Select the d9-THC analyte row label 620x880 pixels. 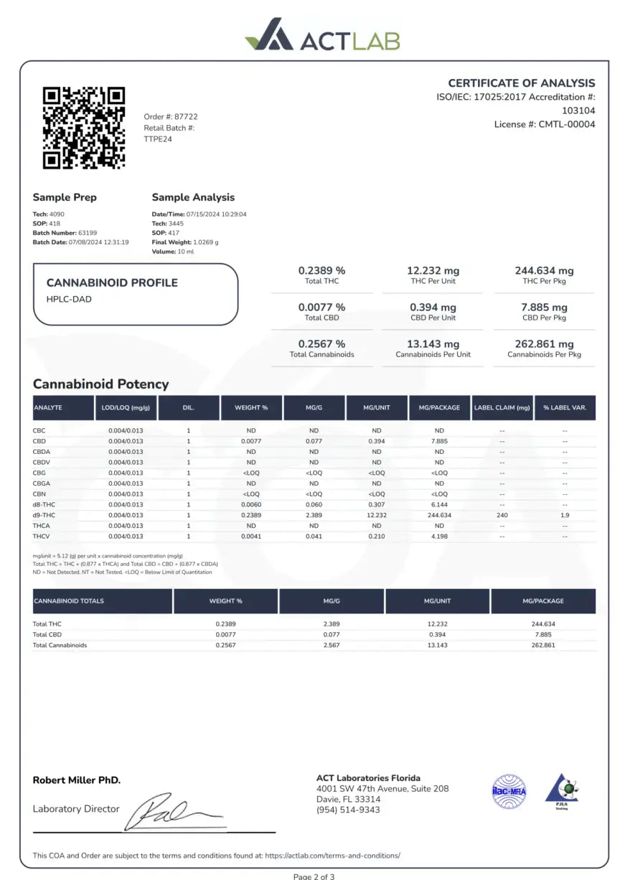[44, 515]
